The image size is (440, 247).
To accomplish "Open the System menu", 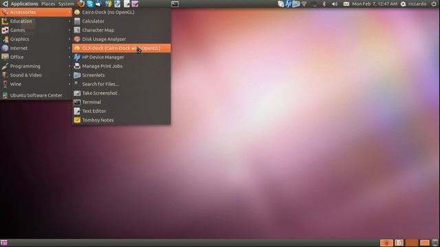I will (x=66, y=4).
